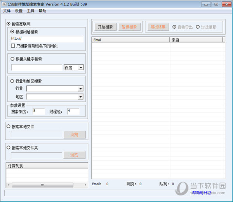
Task: Click 浏览 button for local folder
Action: pyautogui.click(x=75, y=155)
